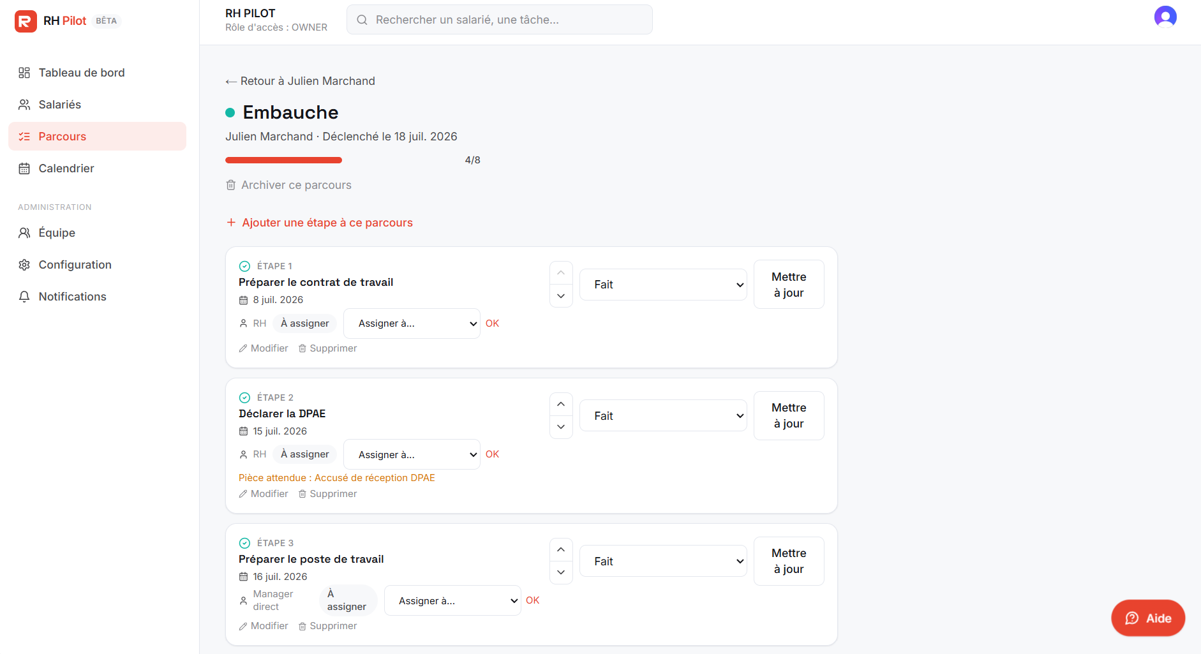Click the Salariés people icon
This screenshot has width=1201, height=654.
click(24, 105)
